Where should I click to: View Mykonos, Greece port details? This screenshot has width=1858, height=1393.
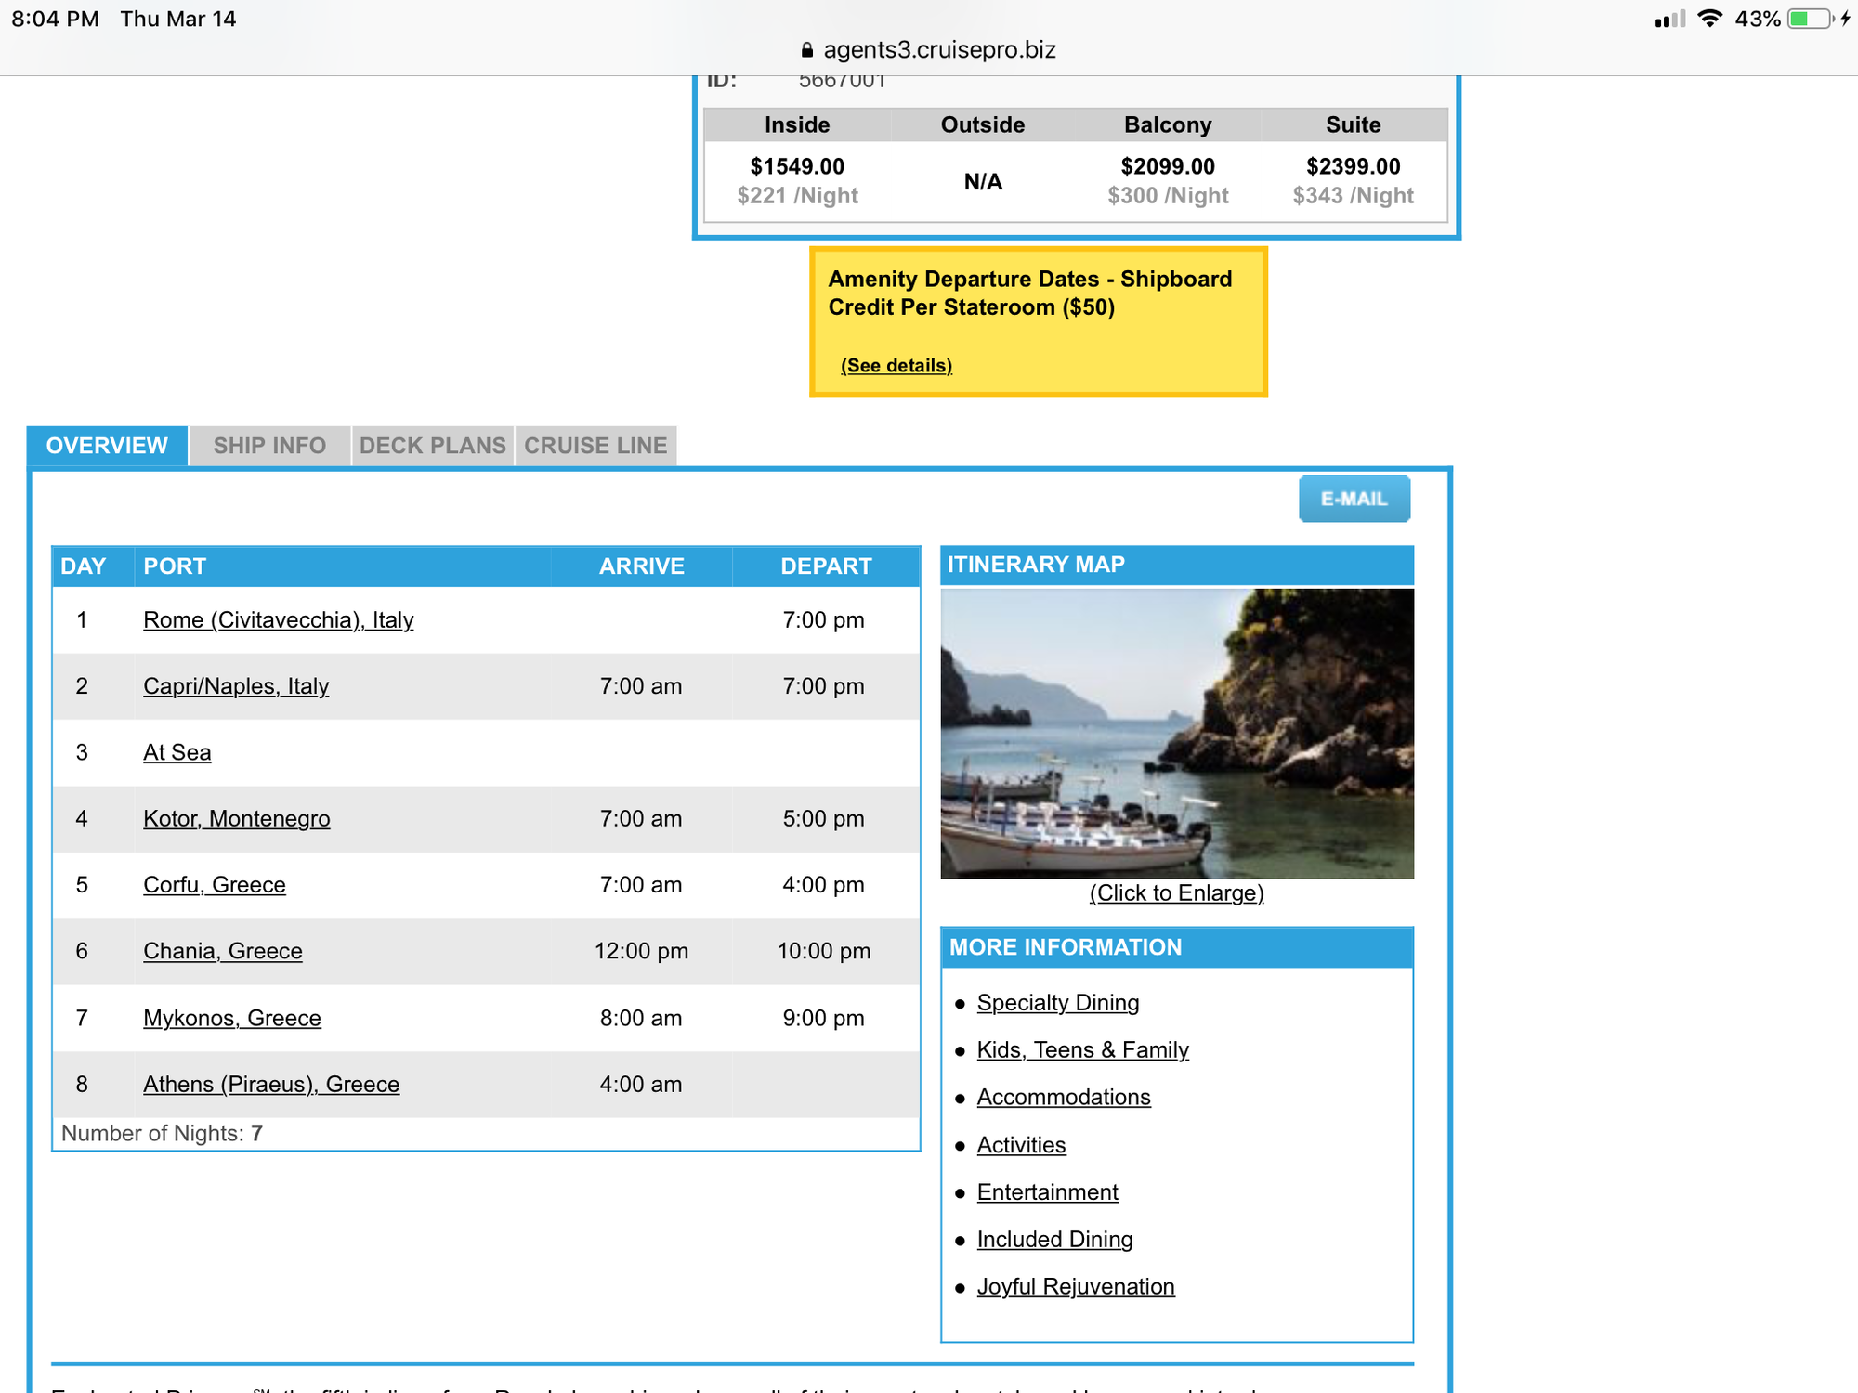pos(231,1018)
